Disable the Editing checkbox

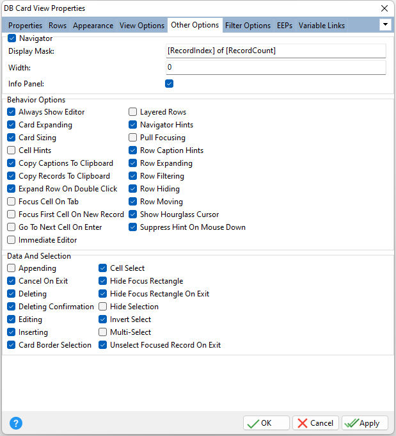11,319
